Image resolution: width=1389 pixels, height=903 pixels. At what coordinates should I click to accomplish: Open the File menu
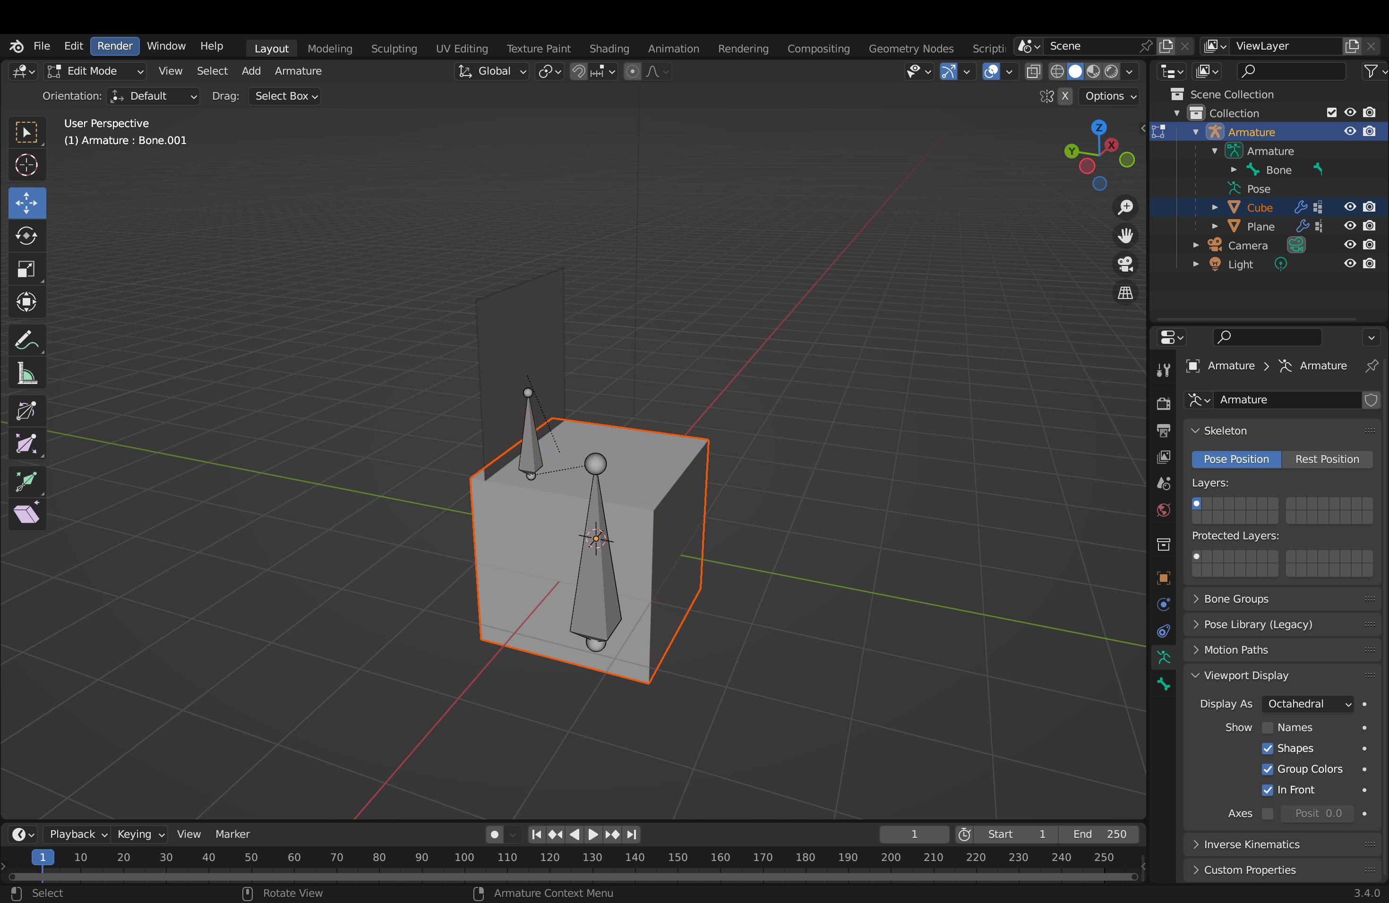pyautogui.click(x=42, y=46)
